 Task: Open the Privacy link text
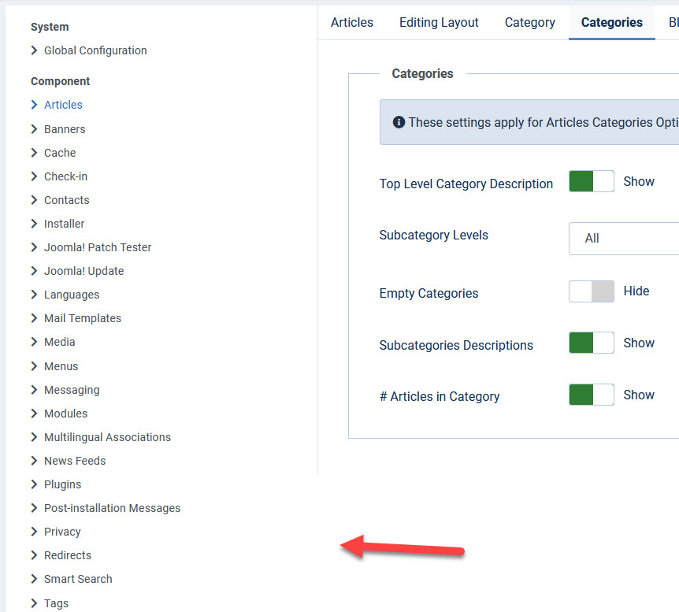62,532
